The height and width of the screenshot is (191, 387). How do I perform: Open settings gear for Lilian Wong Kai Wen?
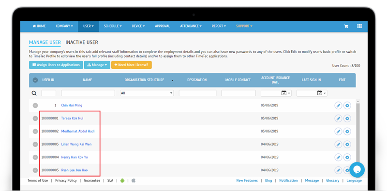pos(347,144)
